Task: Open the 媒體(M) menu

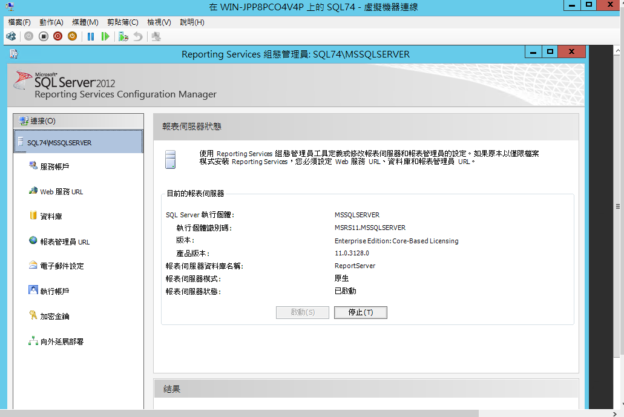Action: coord(85,22)
